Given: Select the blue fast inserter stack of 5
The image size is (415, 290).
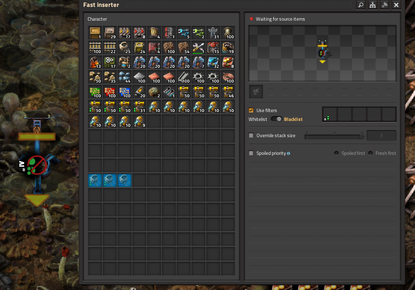Looking at the screenshot, I should click(184, 33).
